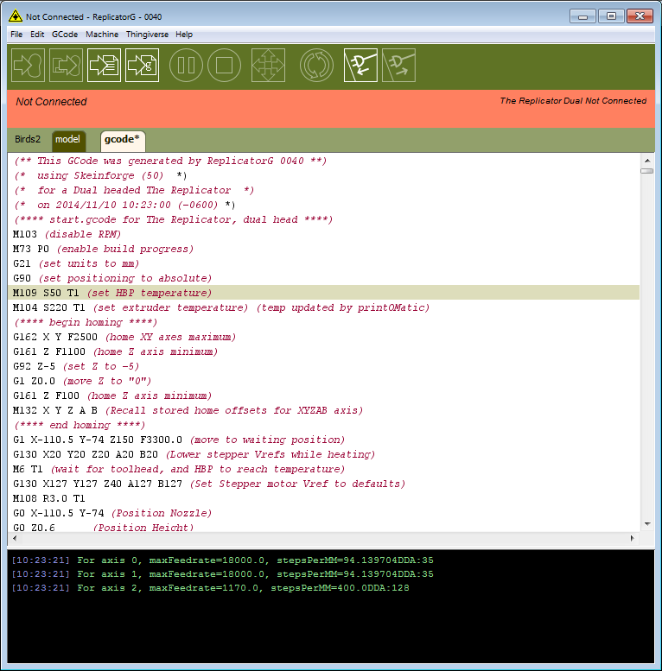Click the 'M108 R3.0 T1' line
The image size is (662, 671).
(x=48, y=498)
